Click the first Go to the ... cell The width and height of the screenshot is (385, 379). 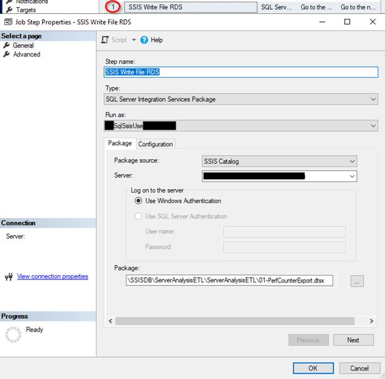click(316, 7)
